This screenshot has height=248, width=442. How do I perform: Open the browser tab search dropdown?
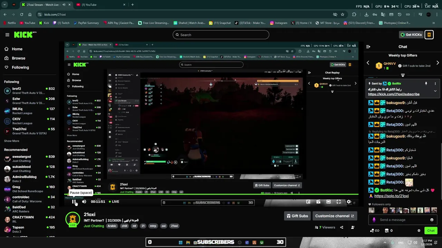pos(4,5)
